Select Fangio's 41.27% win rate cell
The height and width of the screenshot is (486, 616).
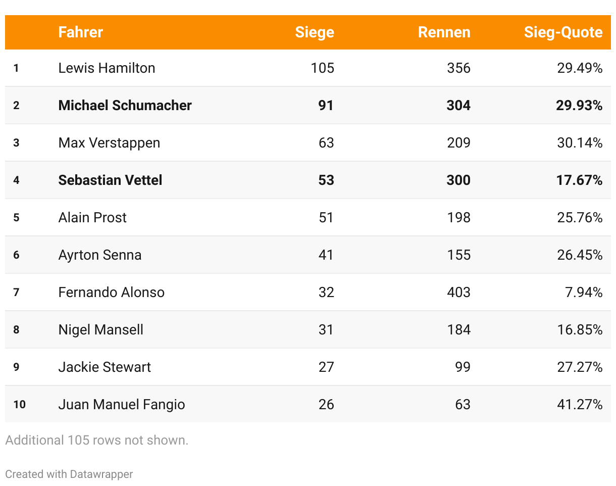(580, 405)
